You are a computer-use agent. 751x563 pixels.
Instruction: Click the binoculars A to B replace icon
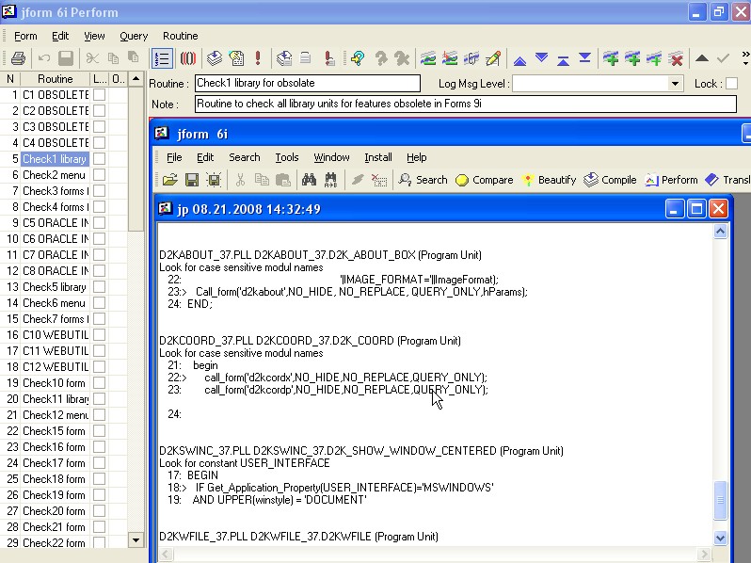click(x=330, y=180)
